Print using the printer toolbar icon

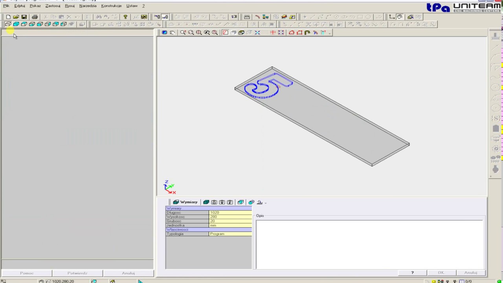[x=35, y=17]
